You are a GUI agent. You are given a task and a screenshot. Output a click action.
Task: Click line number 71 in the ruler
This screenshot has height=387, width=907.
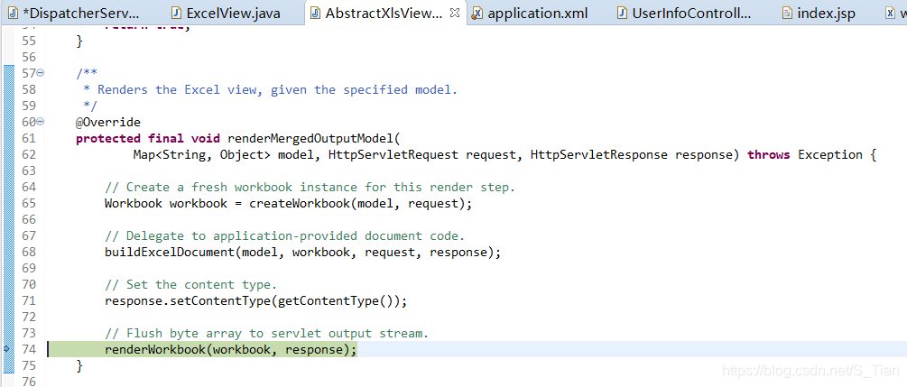[x=28, y=300]
